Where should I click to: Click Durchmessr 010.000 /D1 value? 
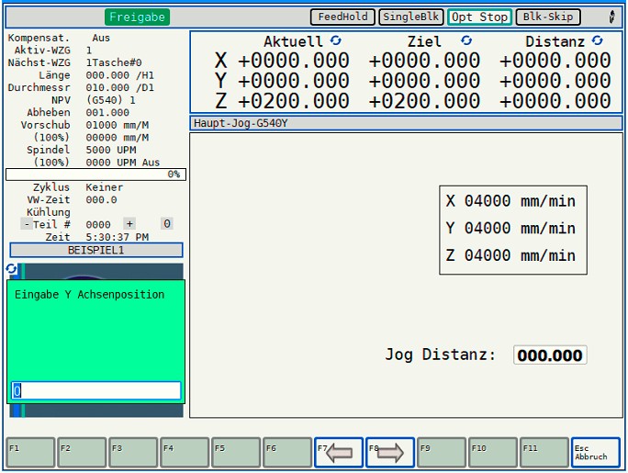[x=119, y=87]
